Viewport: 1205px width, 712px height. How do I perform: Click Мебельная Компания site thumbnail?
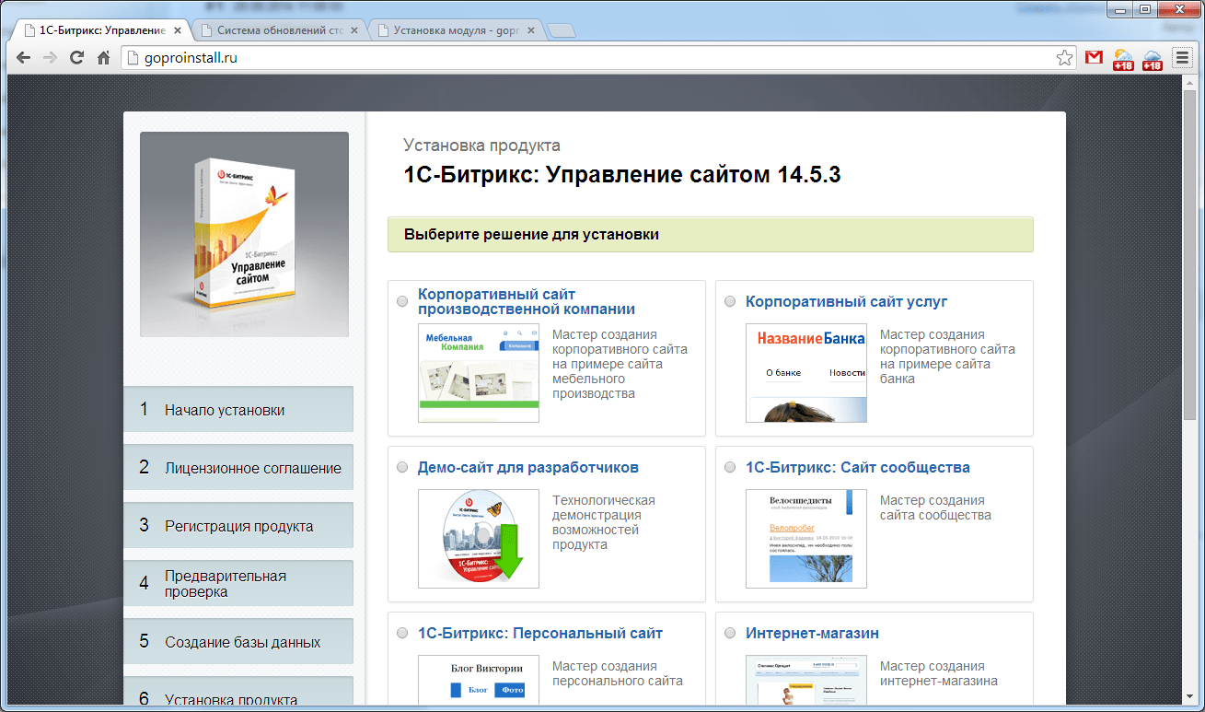point(479,373)
